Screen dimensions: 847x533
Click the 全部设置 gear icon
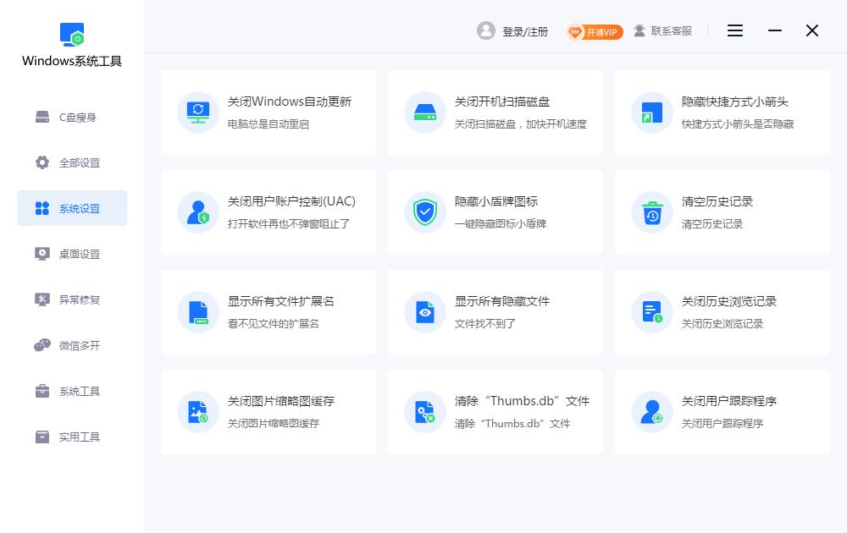click(42, 162)
